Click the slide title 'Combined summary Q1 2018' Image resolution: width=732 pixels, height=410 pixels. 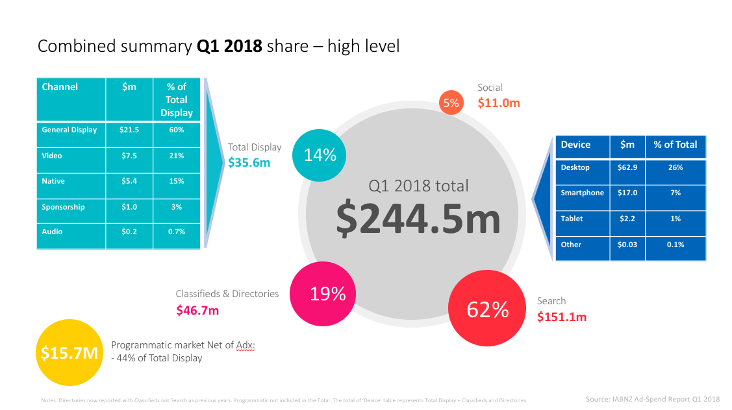(x=150, y=46)
